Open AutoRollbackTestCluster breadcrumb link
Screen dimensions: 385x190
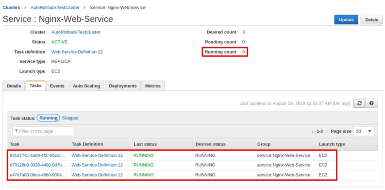(55, 8)
